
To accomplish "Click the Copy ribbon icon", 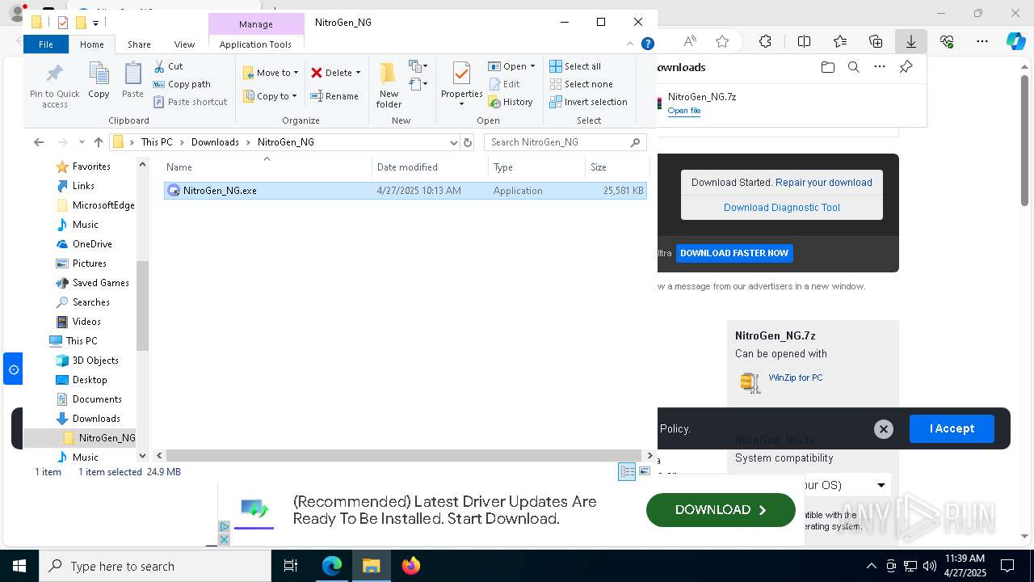I will pyautogui.click(x=99, y=81).
